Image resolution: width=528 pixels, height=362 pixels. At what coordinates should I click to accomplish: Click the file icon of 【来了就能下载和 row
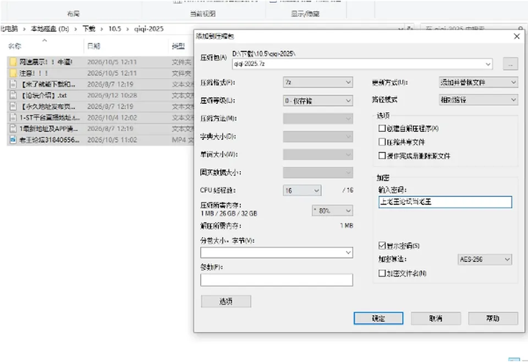(x=13, y=84)
